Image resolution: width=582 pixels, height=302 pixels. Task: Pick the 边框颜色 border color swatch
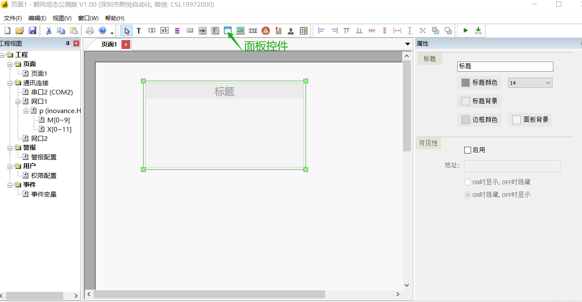coord(466,120)
